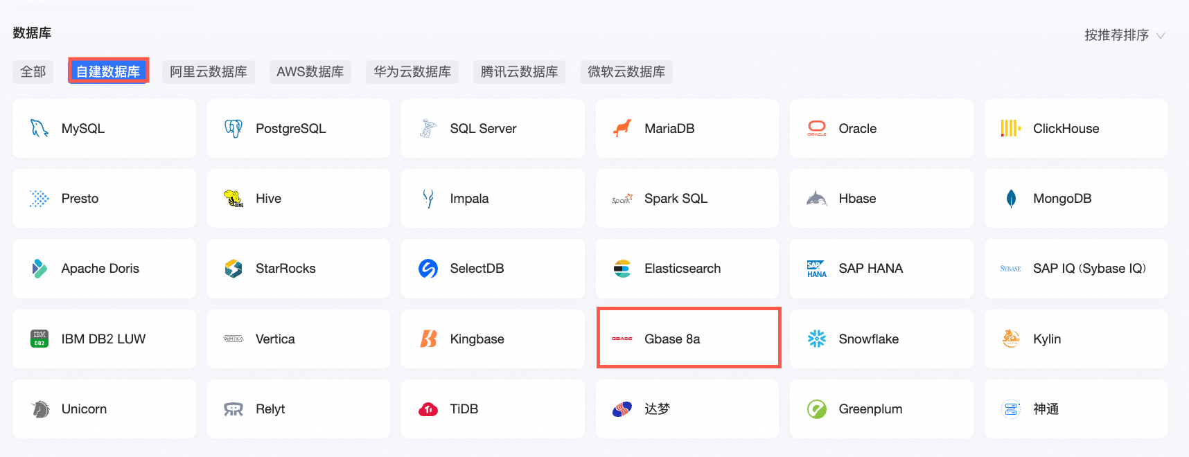Choose the Spark SQL label

pos(676,199)
